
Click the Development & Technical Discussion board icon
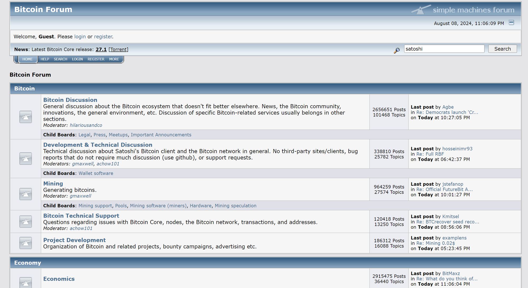pyautogui.click(x=26, y=159)
